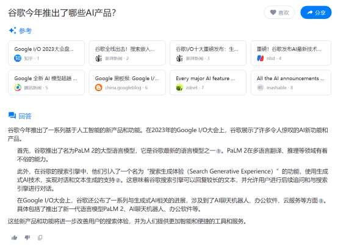Open the Google 黑板报 reference card
The image size is (338, 247).
click(x=127, y=83)
